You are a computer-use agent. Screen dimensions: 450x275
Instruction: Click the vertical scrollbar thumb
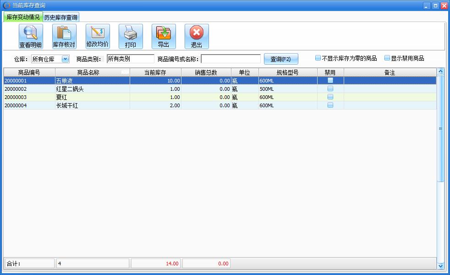click(440, 128)
